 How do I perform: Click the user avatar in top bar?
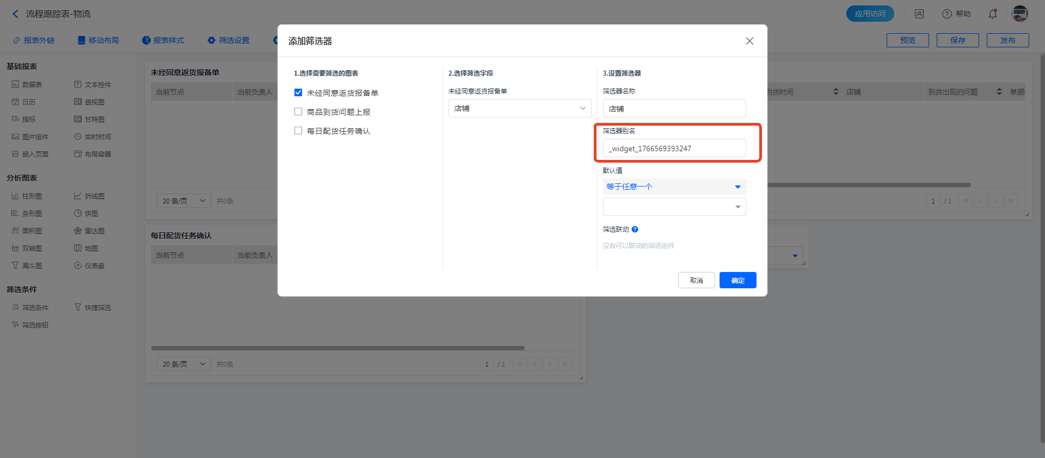(1019, 14)
